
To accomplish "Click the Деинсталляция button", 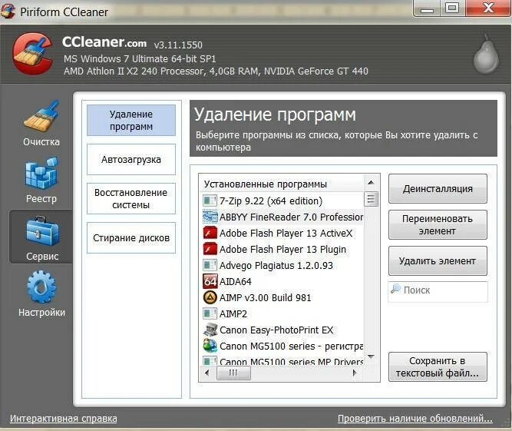I will [438, 188].
